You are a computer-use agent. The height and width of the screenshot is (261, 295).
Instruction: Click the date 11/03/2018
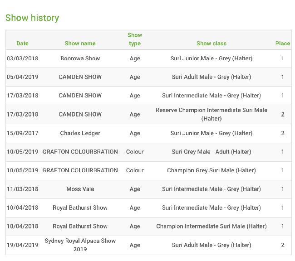click(x=23, y=189)
